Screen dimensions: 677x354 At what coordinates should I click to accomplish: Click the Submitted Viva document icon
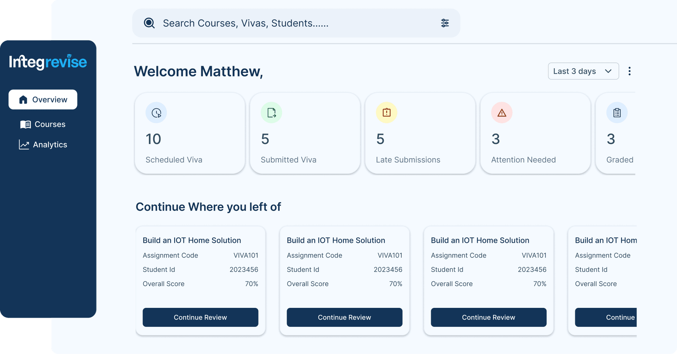tap(272, 113)
